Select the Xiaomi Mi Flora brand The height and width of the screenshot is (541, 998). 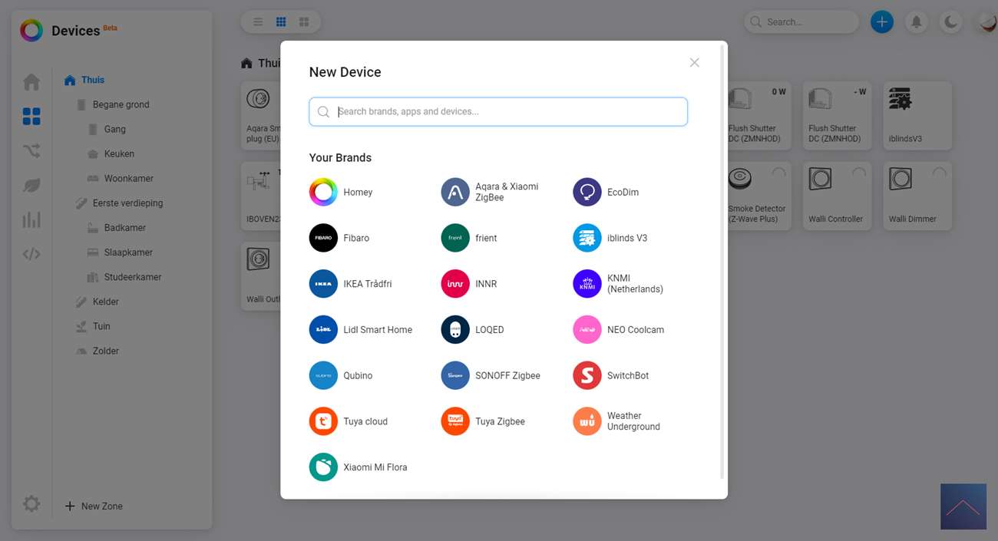pos(359,467)
